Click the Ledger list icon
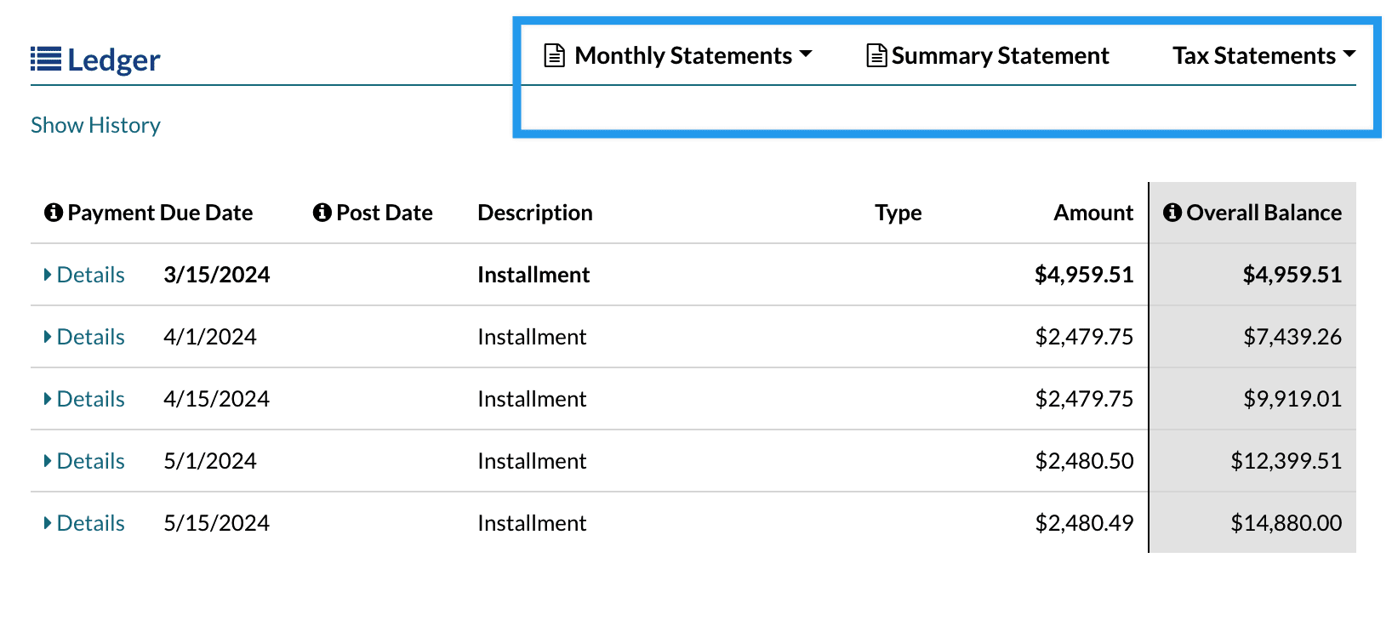This screenshot has width=1392, height=643. click(46, 59)
